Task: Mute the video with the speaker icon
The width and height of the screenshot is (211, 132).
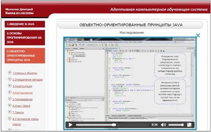Action: click(163, 125)
